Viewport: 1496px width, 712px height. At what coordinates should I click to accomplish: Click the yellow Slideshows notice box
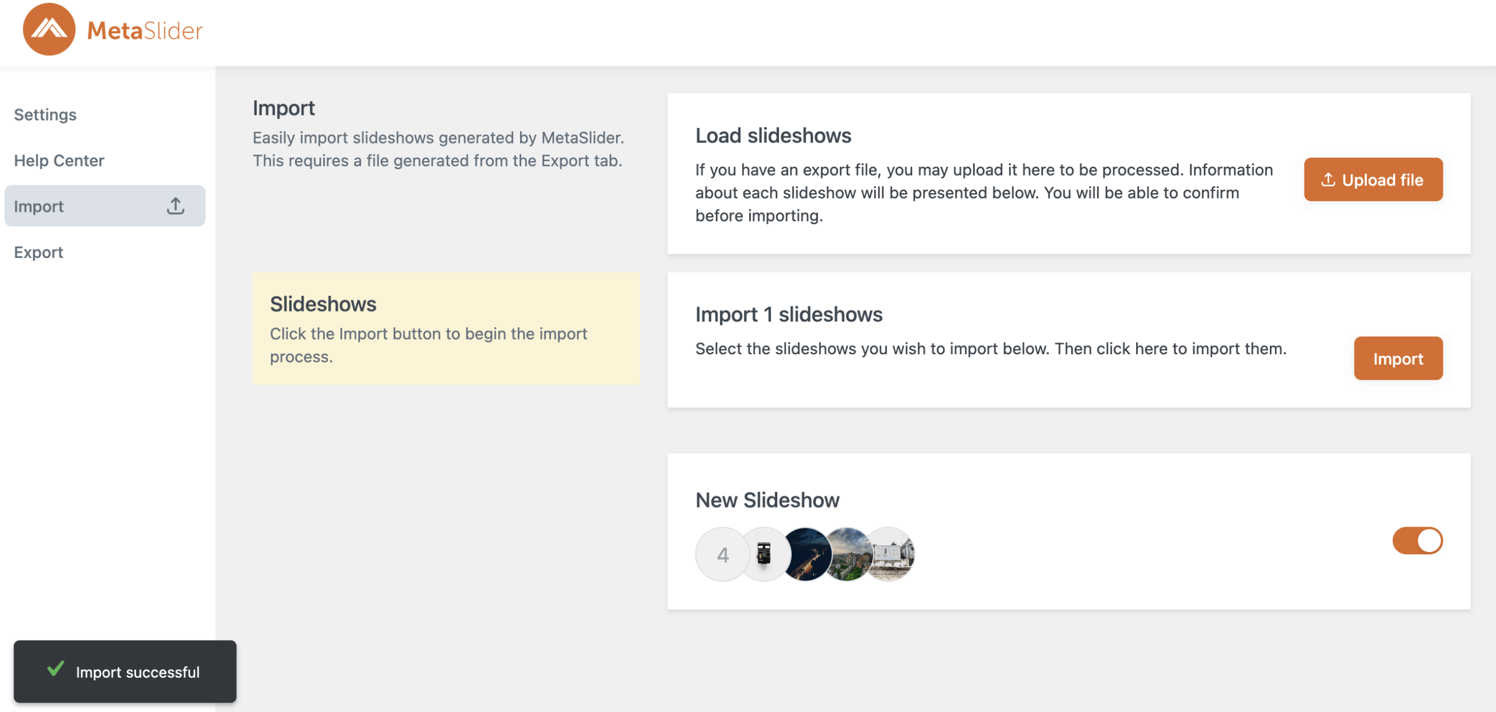(446, 329)
